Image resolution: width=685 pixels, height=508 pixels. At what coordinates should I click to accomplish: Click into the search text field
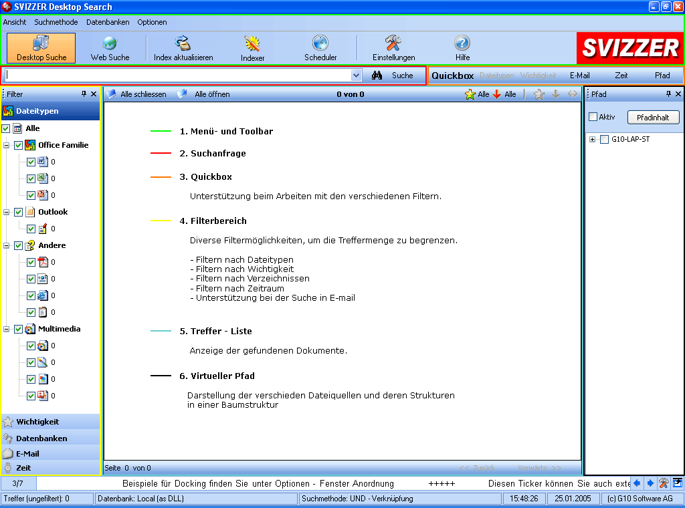tap(177, 75)
